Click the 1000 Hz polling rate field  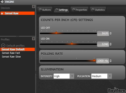pos(103,61)
